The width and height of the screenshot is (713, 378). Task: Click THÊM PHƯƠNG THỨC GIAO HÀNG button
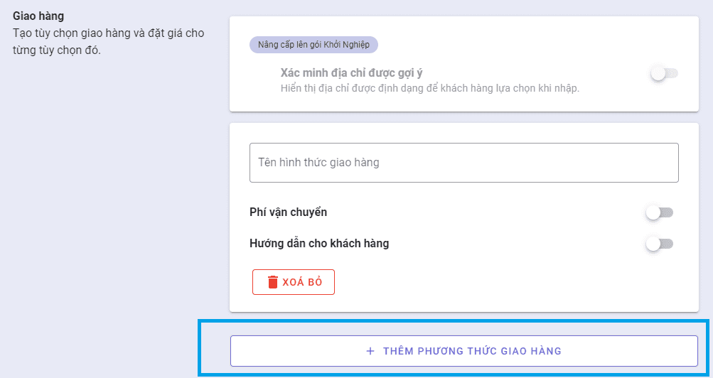pyautogui.click(x=463, y=351)
